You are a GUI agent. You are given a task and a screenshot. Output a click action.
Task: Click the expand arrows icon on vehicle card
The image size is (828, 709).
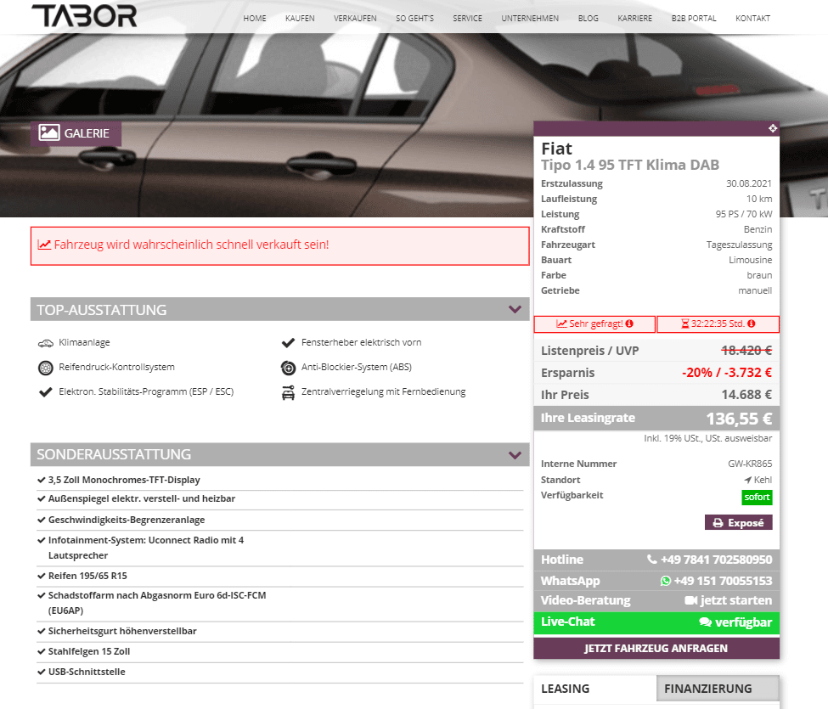(773, 128)
